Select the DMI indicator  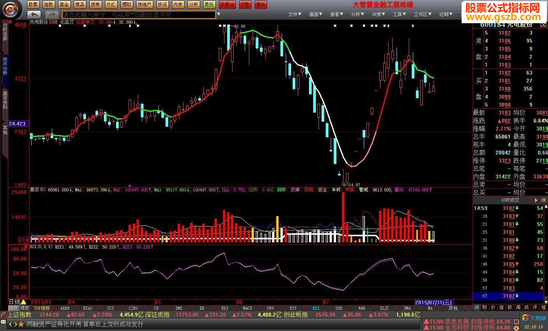179,308
